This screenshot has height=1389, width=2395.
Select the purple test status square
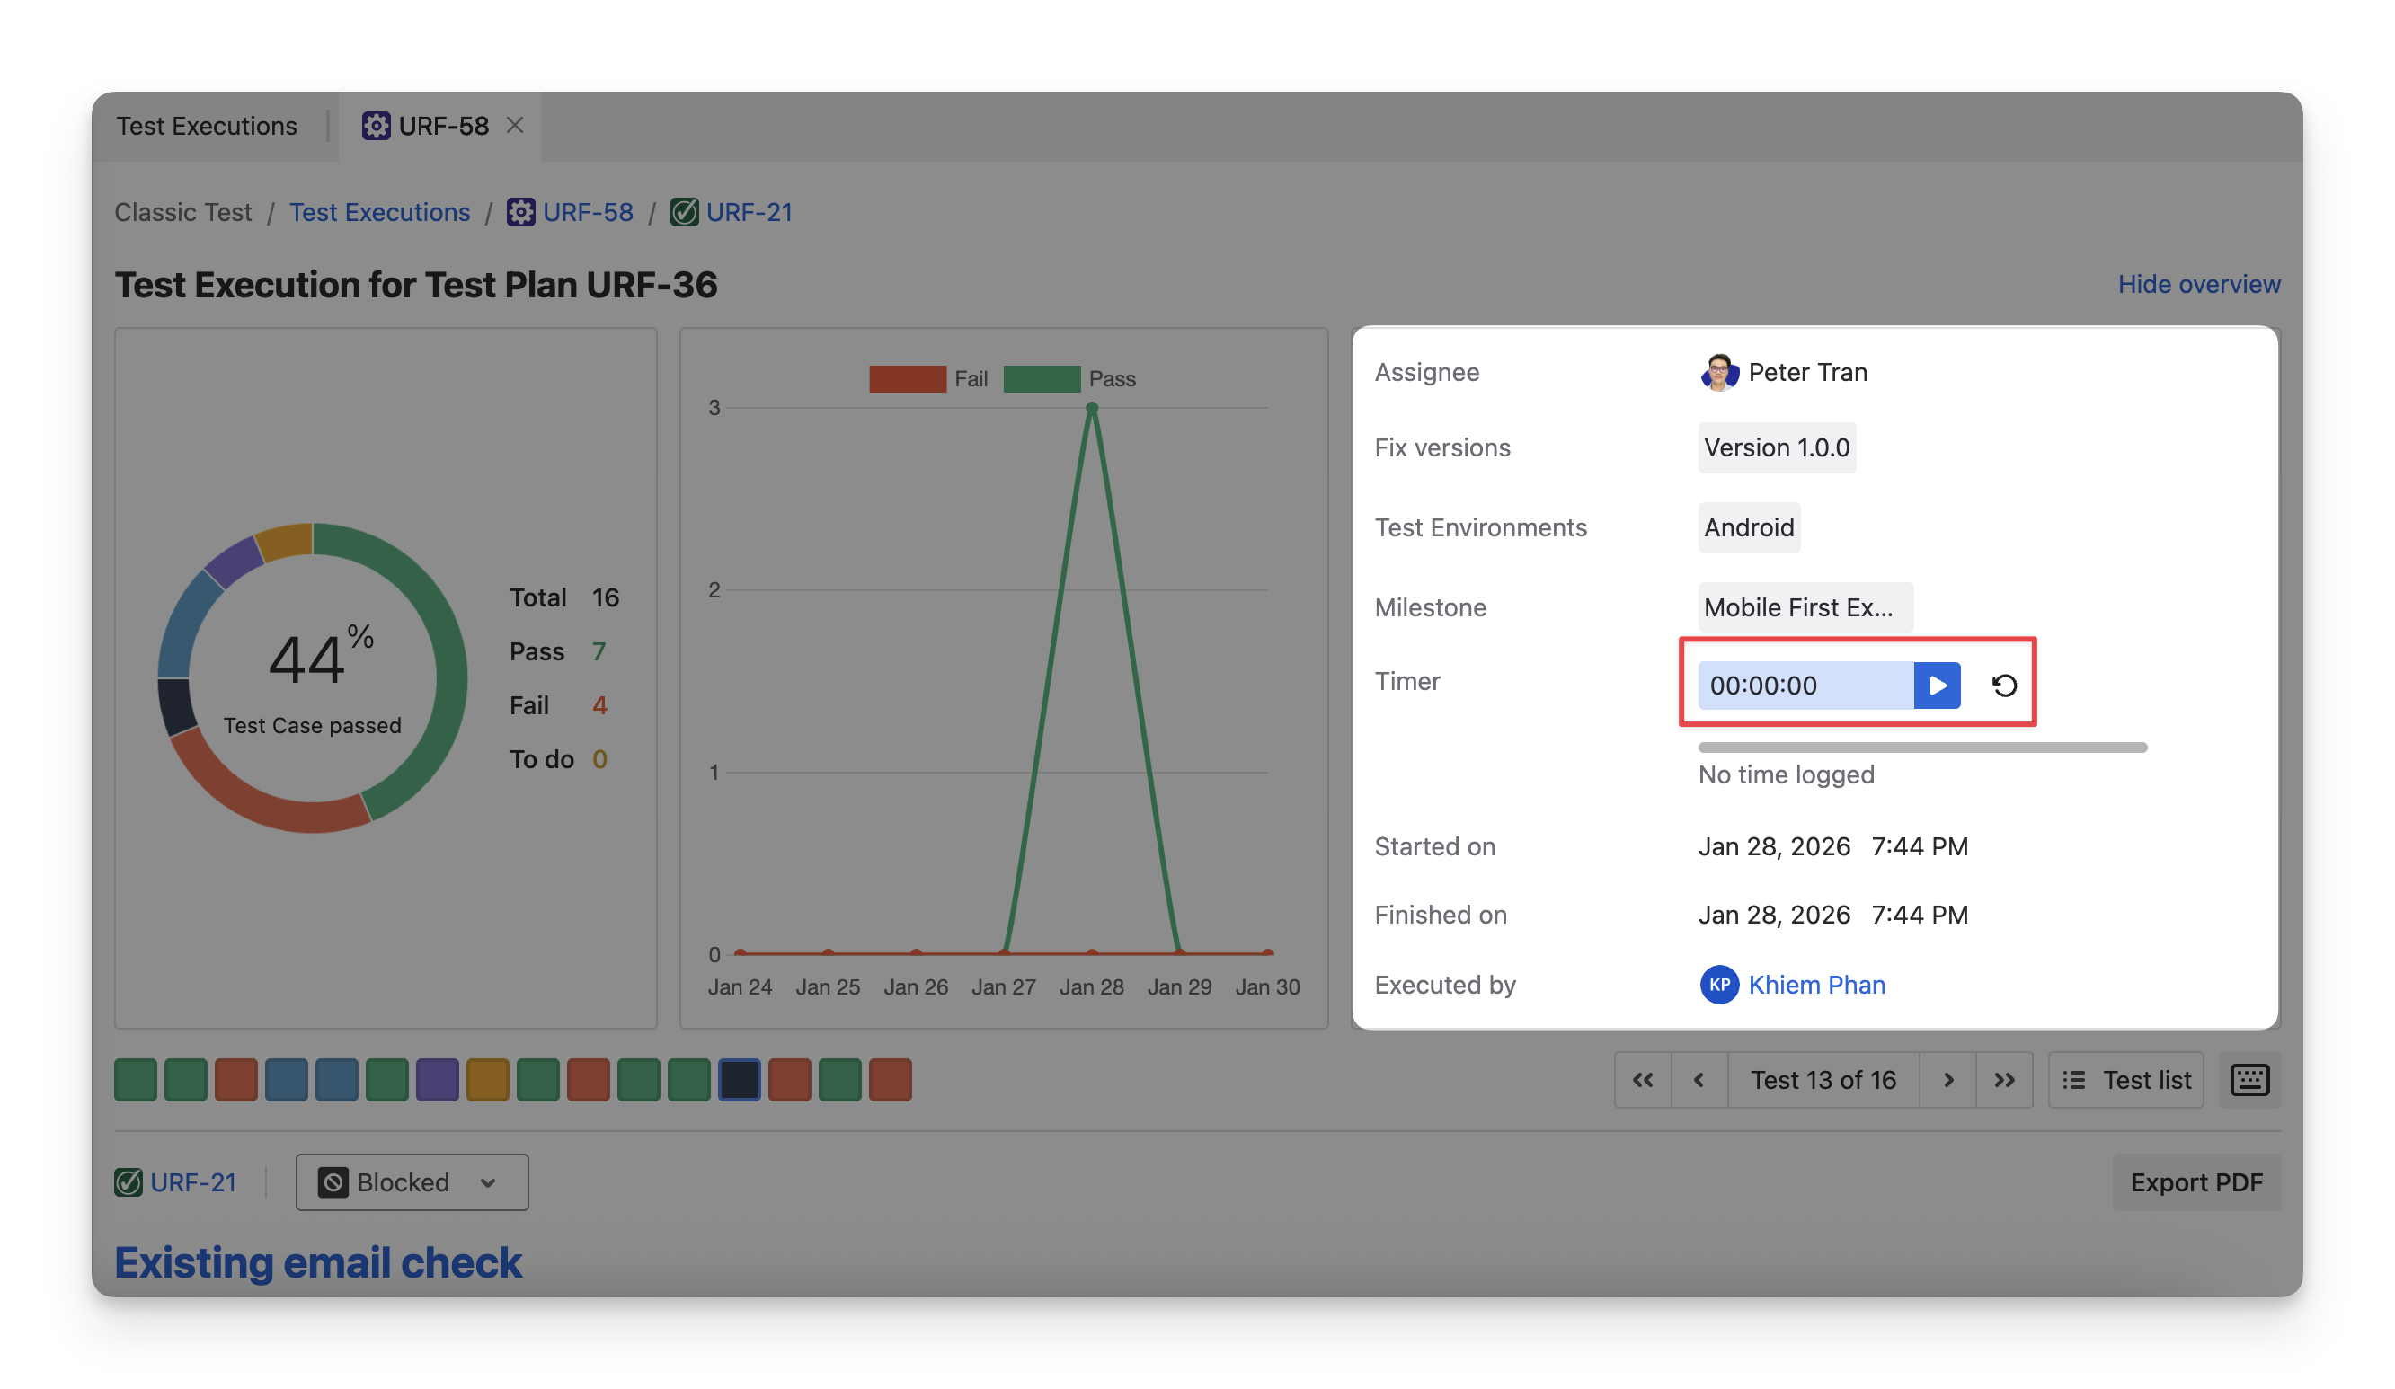coord(437,1079)
